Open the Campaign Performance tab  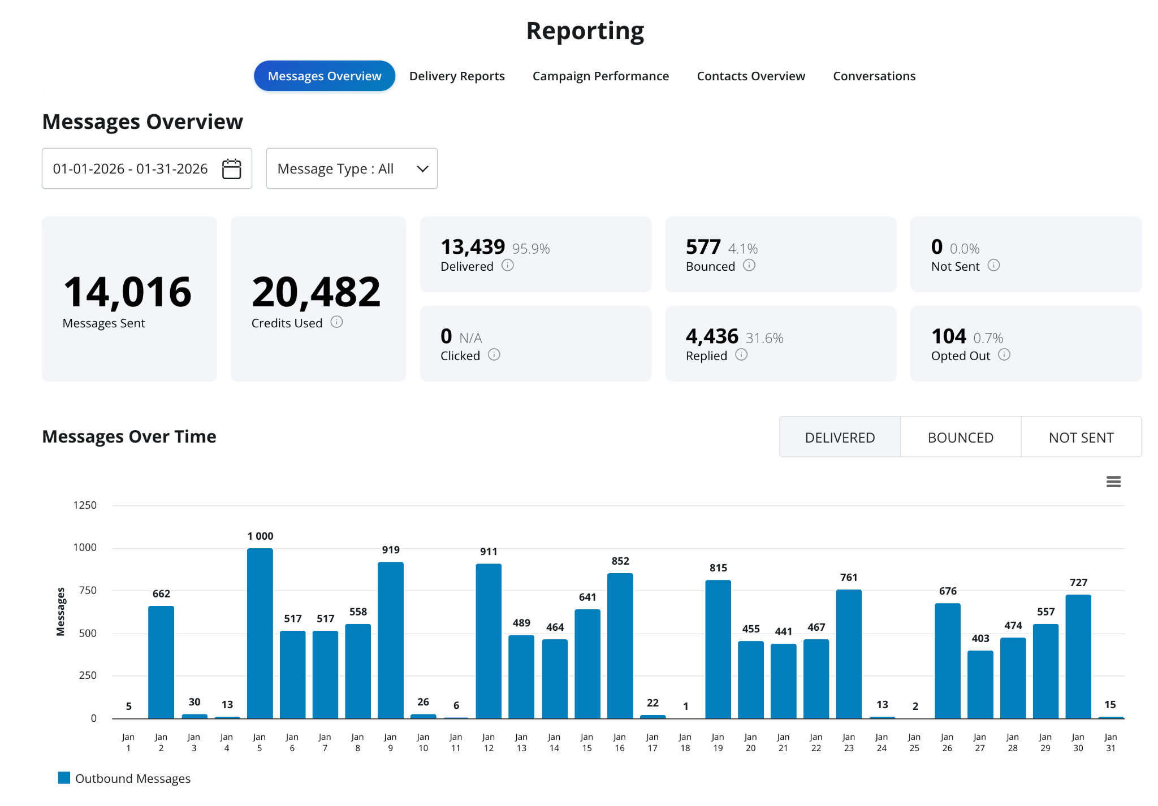click(x=600, y=76)
